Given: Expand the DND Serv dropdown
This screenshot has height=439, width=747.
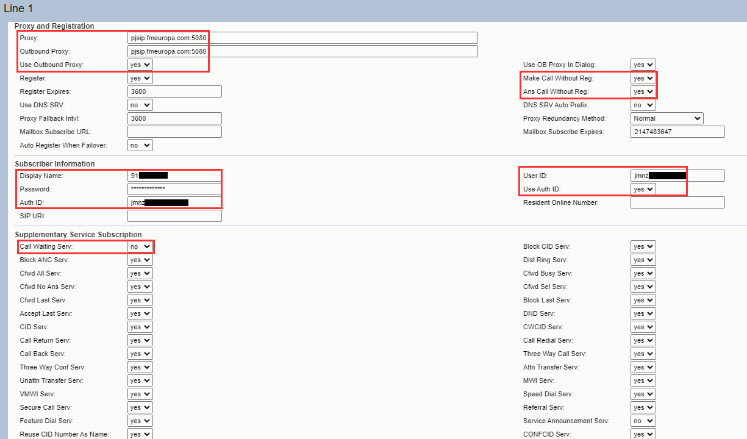Looking at the screenshot, I should click(643, 313).
